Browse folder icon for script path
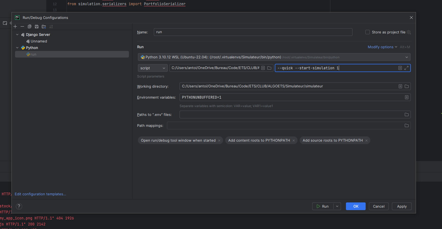The width and height of the screenshot is (442, 229). [269, 68]
